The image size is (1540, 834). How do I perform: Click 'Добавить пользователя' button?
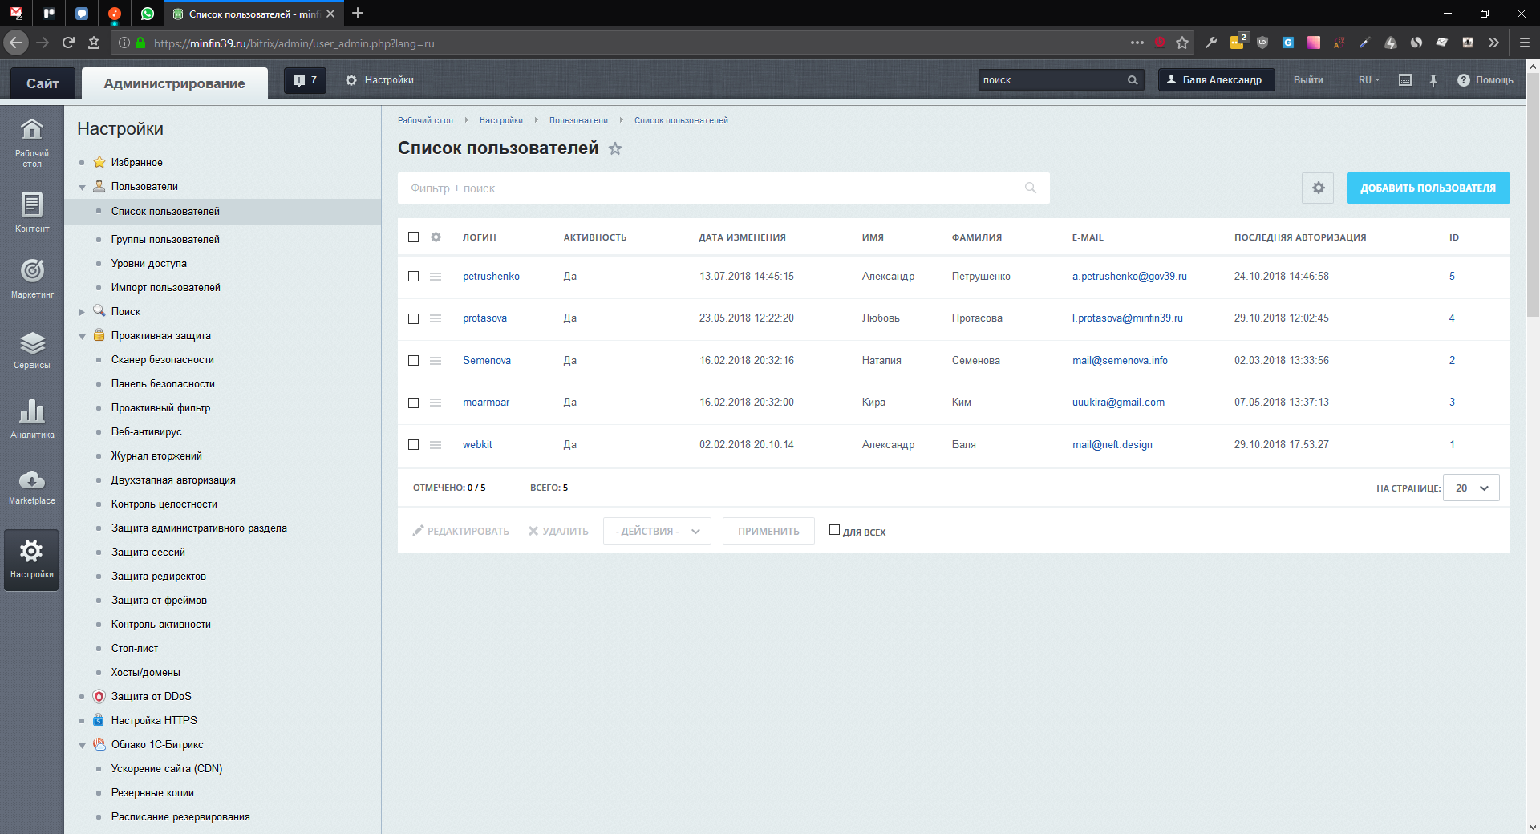click(x=1428, y=188)
